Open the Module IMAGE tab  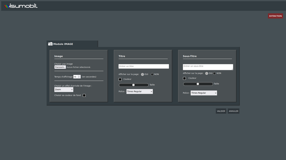pyautogui.click(x=63, y=44)
